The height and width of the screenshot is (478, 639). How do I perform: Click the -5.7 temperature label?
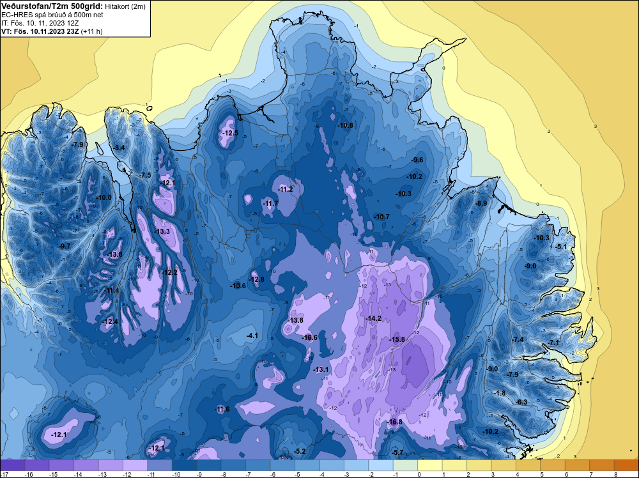point(397,452)
